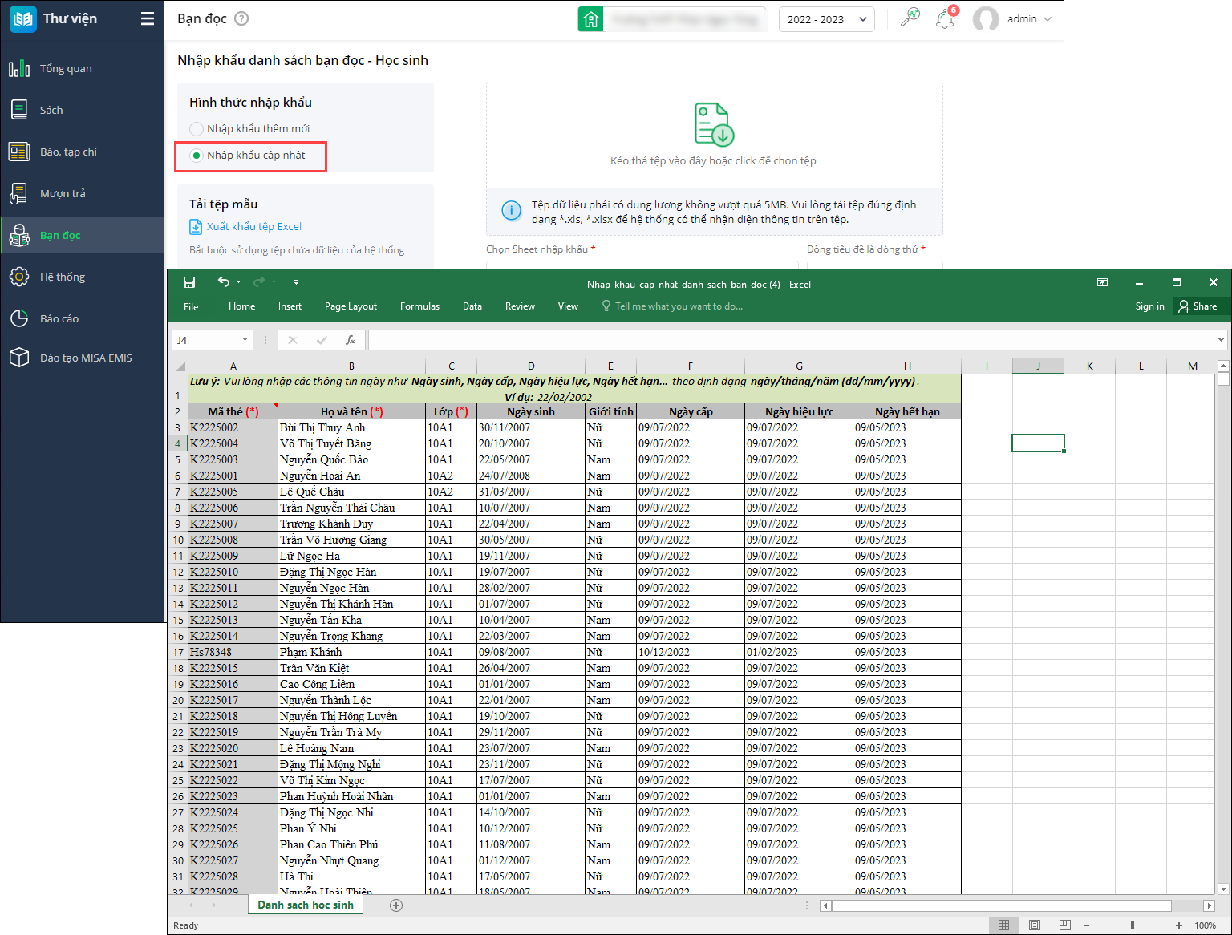
Task: Click the Undo arrow in Excel
Action: pyautogui.click(x=224, y=282)
